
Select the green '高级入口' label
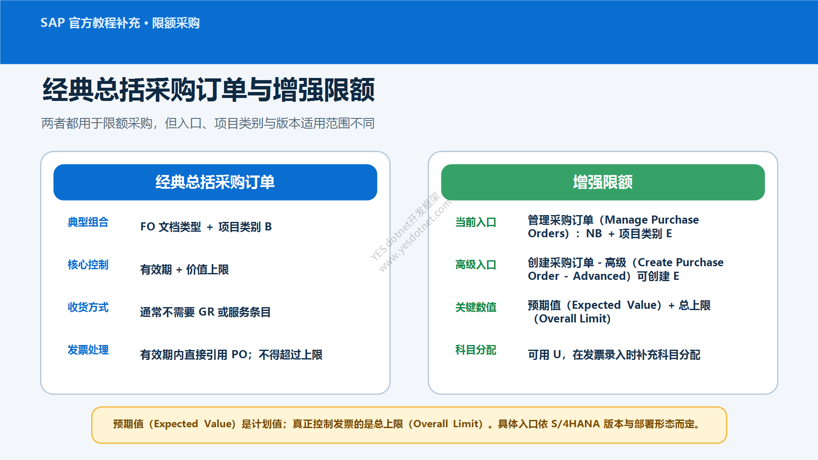(x=476, y=265)
